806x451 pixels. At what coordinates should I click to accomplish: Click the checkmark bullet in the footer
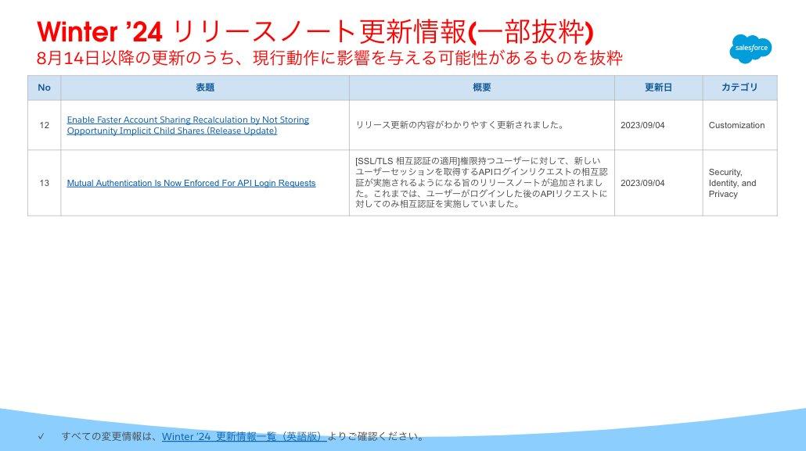(41, 437)
